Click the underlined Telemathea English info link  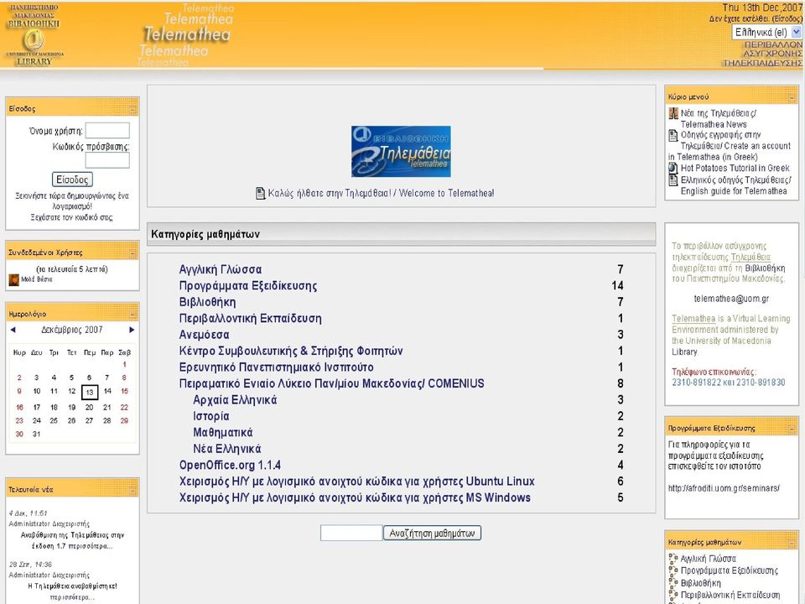click(x=693, y=319)
